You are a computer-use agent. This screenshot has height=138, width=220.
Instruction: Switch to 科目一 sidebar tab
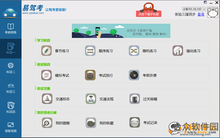pyautogui.click(x=11, y=48)
